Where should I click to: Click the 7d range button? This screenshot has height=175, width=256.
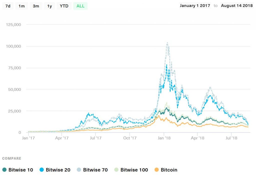[7, 6]
